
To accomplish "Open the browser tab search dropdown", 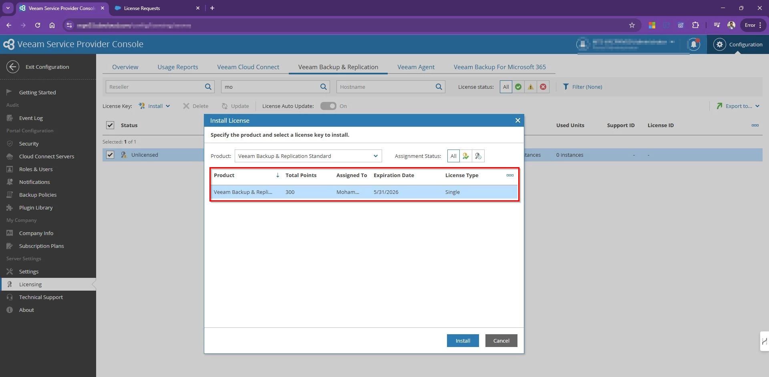I will [x=8, y=8].
